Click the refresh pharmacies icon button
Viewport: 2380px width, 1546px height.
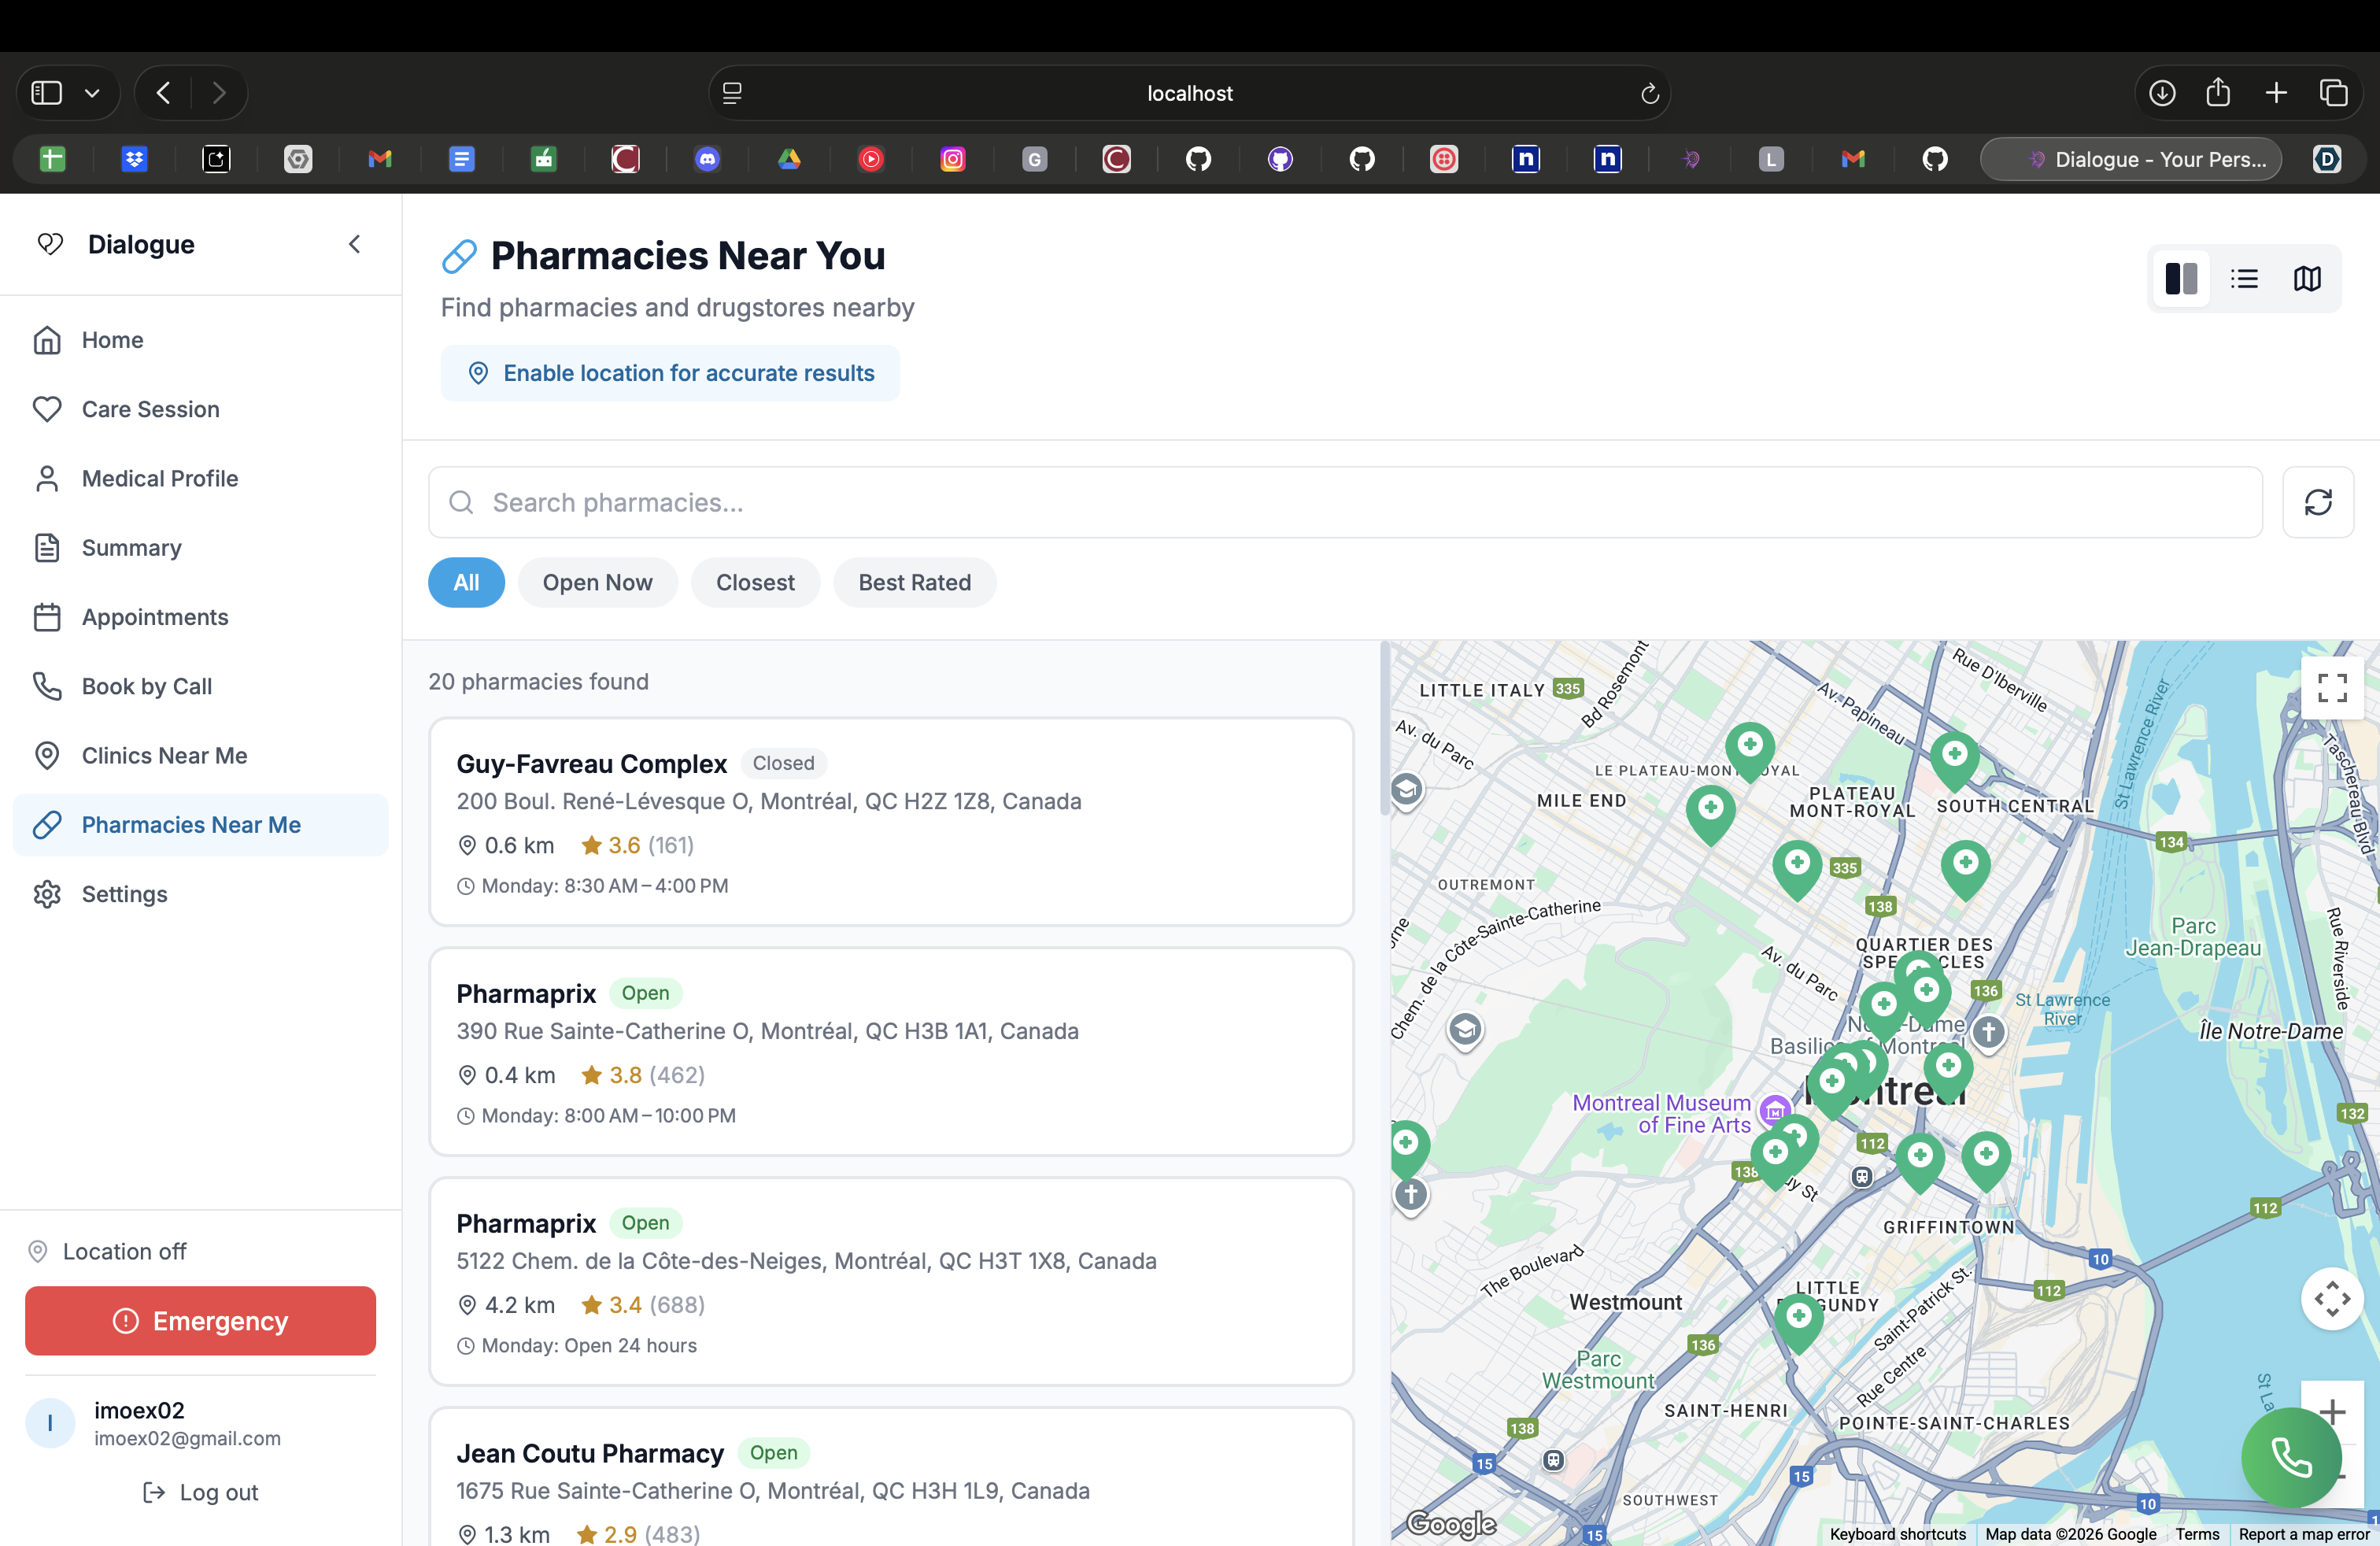point(2317,502)
